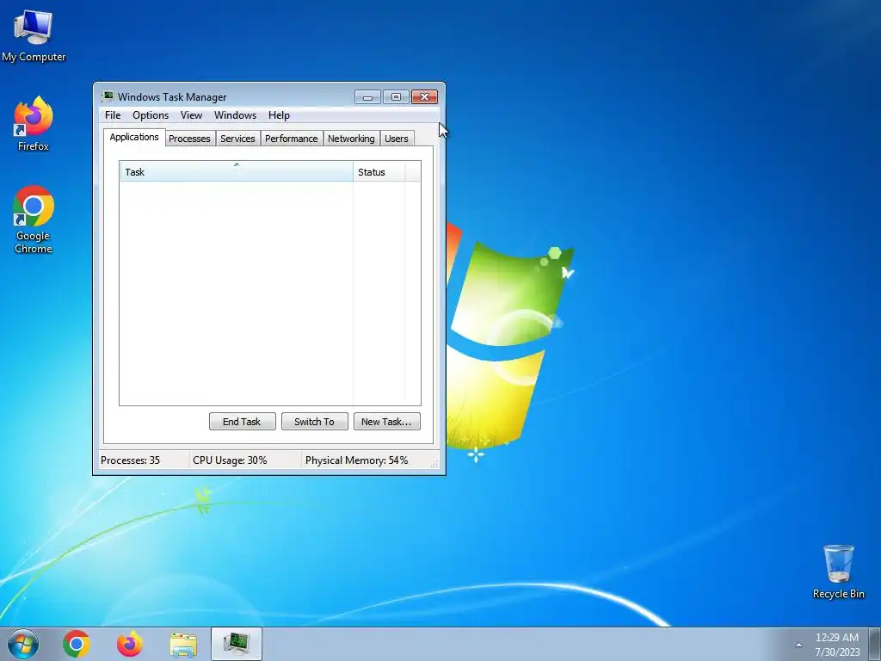Open the Options menu
881x661 pixels.
click(x=151, y=115)
